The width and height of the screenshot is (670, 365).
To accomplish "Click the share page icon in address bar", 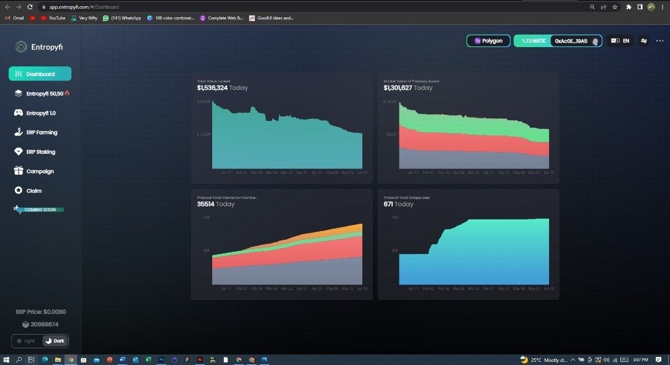I will (604, 7).
